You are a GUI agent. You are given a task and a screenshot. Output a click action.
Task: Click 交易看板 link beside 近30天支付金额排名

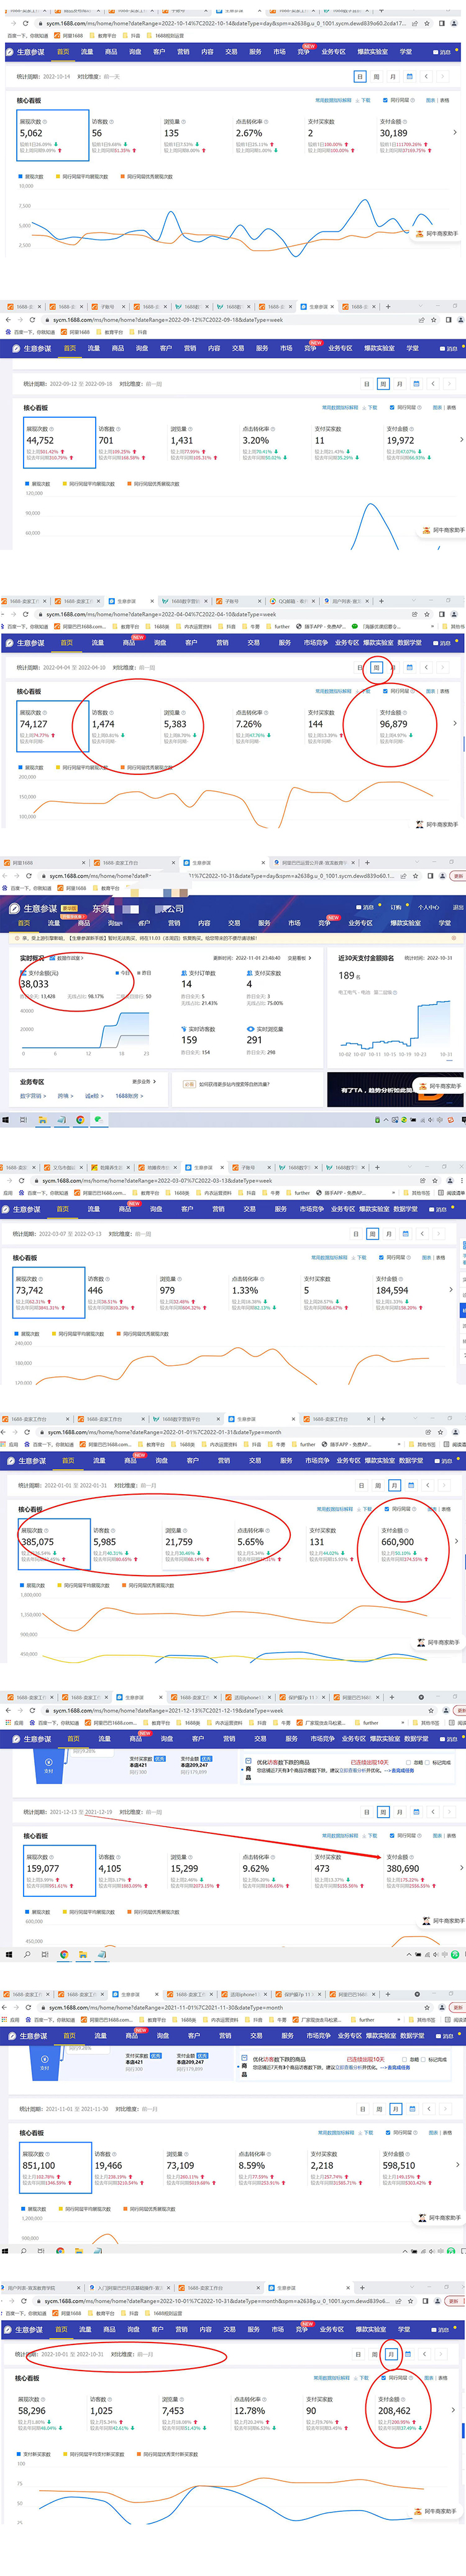click(x=299, y=958)
